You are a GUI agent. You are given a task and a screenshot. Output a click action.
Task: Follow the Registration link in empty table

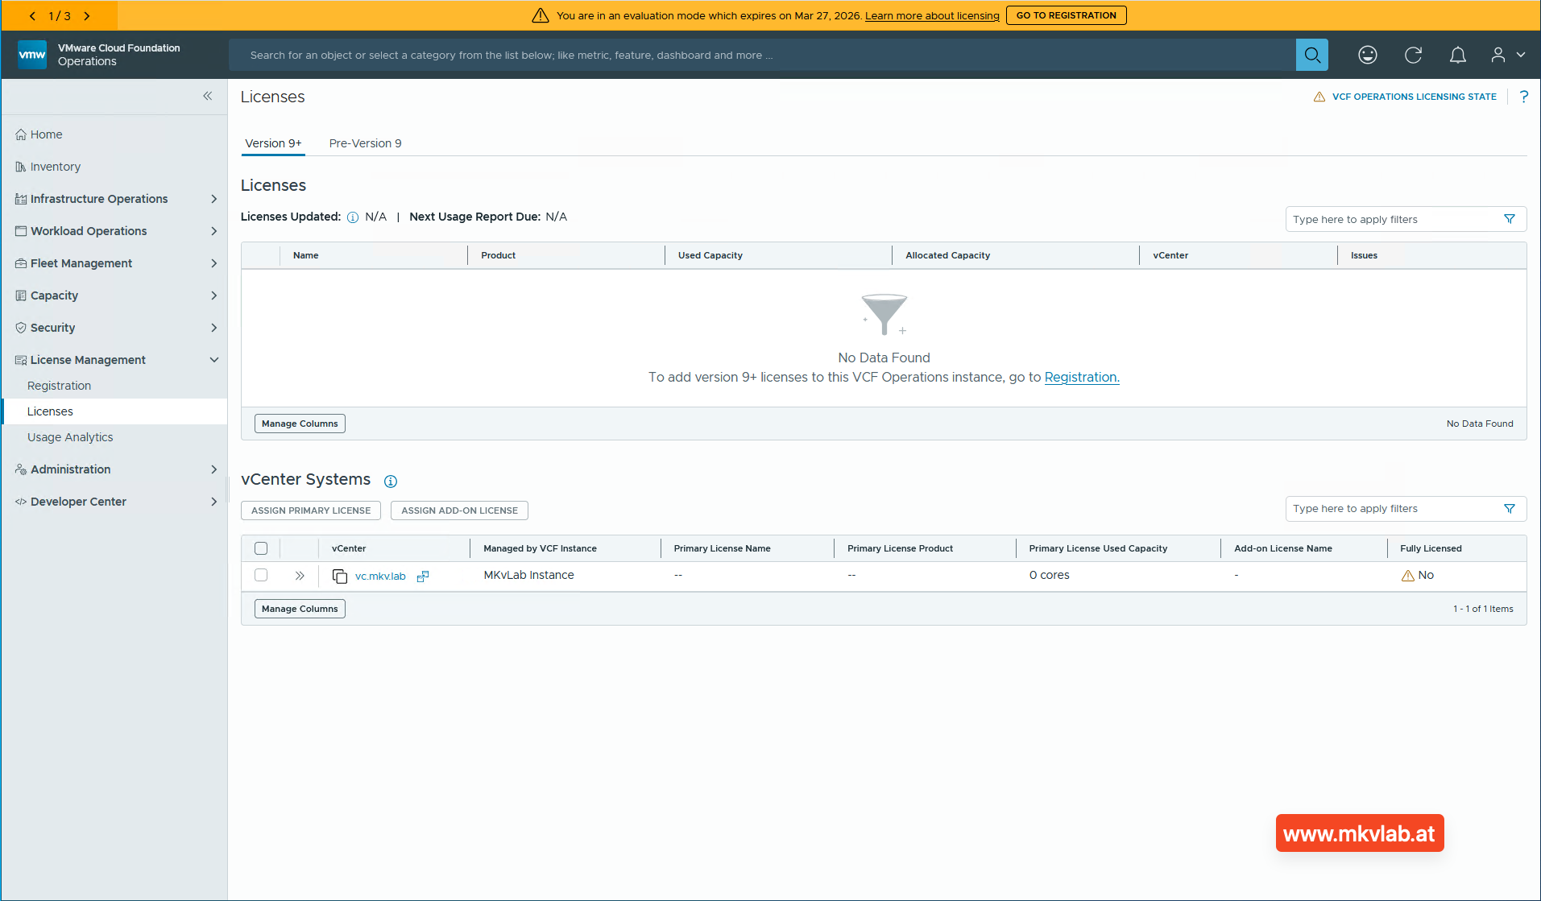[1081, 378]
